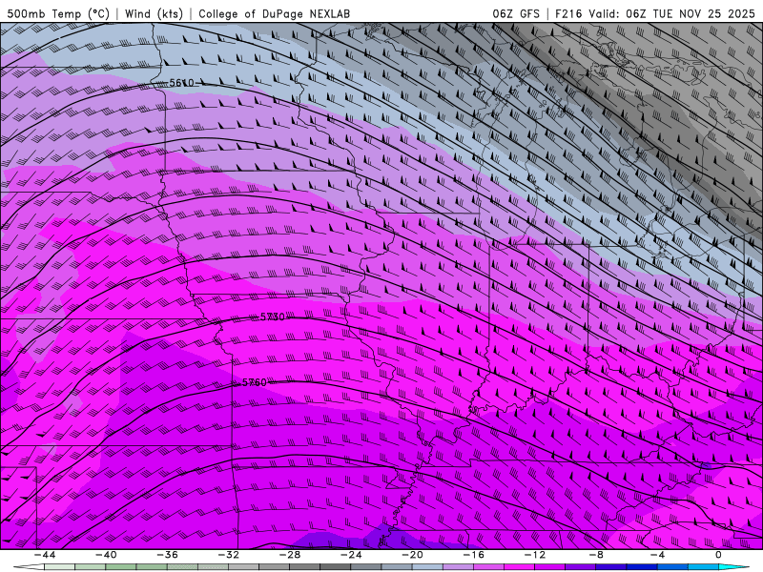Click the -40 colorbar tick label
This screenshot has width=763, height=572.
pyautogui.click(x=106, y=555)
